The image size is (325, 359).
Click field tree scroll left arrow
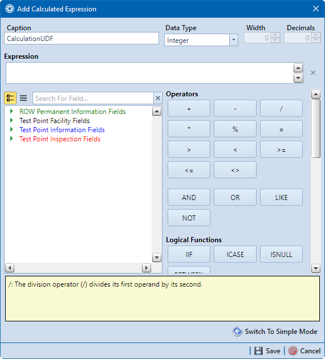click(10, 268)
